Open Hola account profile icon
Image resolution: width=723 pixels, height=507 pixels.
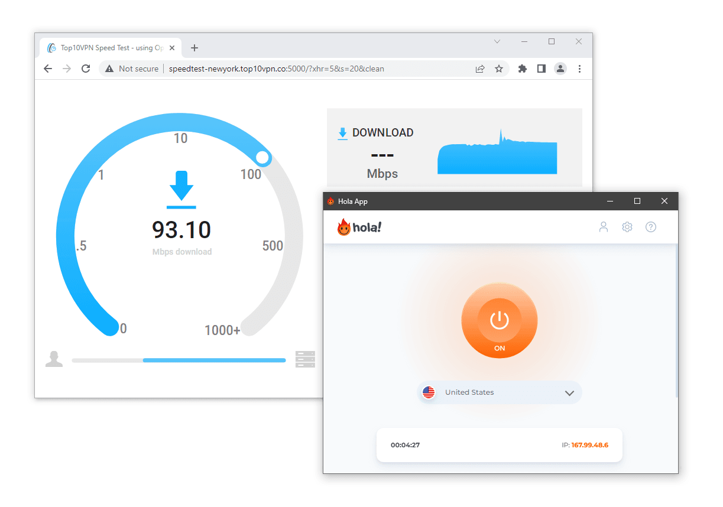coord(604,226)
